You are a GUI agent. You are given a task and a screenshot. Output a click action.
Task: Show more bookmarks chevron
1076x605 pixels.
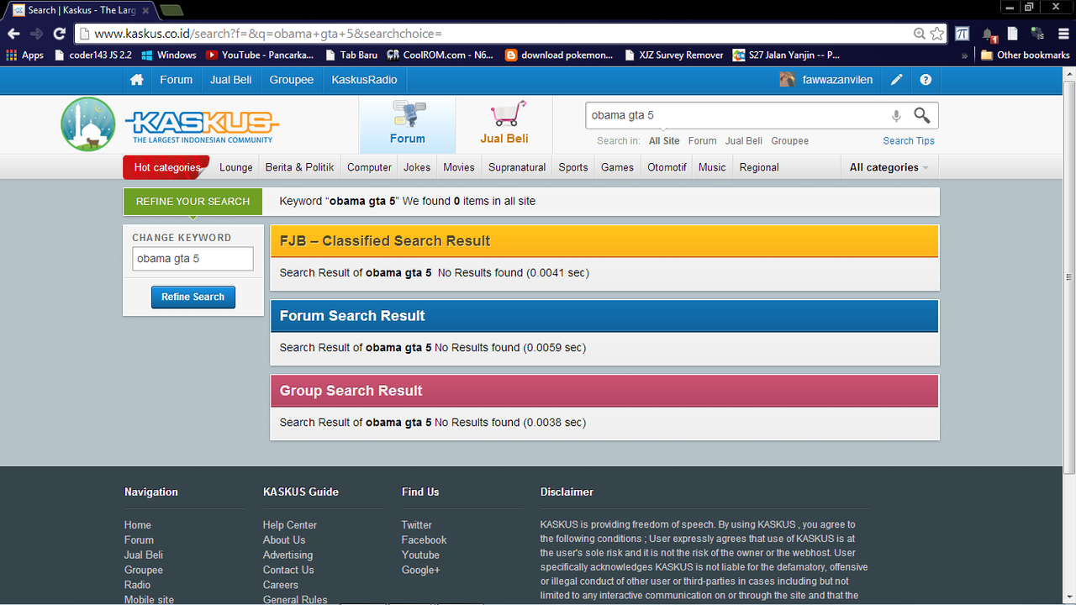(x=964, y=55)
